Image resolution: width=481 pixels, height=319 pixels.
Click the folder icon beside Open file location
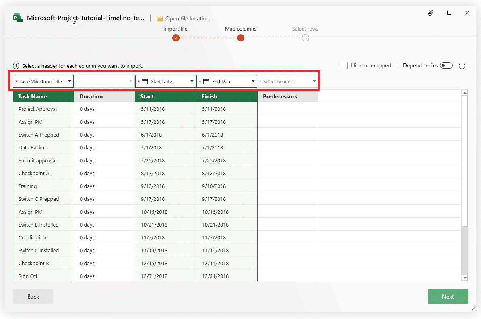(x=160, y=18)
